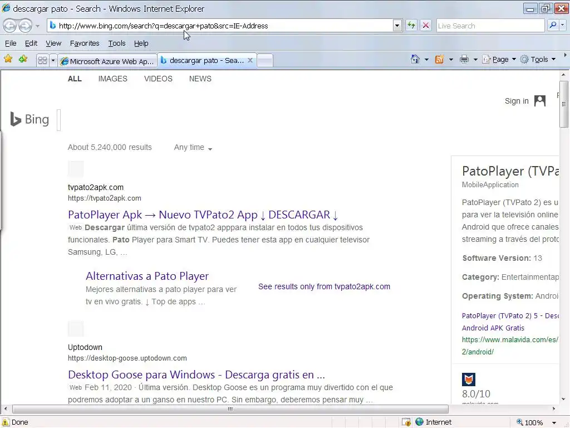The height and width of the screenshot is (428, 570).
Task: Click https://desktop-goose.uptodown.com URL text
Action: [x=127, y=358]
